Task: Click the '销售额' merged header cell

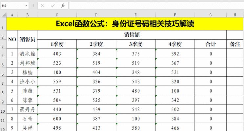Action: [x=132, y=35]
